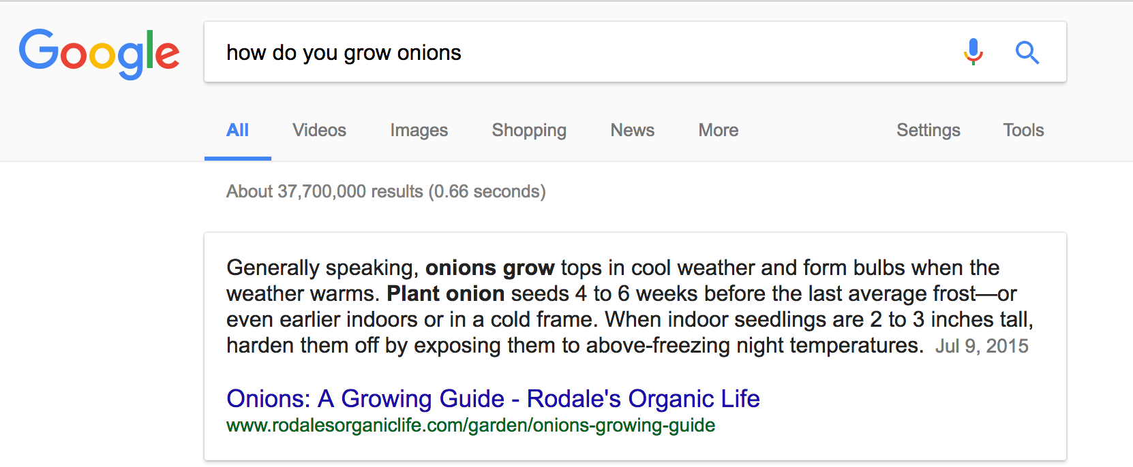Go to the News tab
The image size is (1133, 467).
pos(632,130)
